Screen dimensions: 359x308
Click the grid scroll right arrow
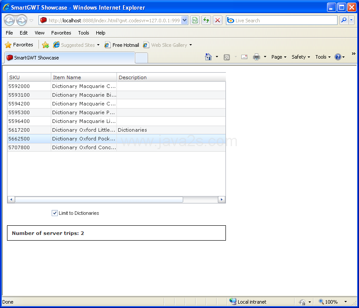(x=222, y=199)
